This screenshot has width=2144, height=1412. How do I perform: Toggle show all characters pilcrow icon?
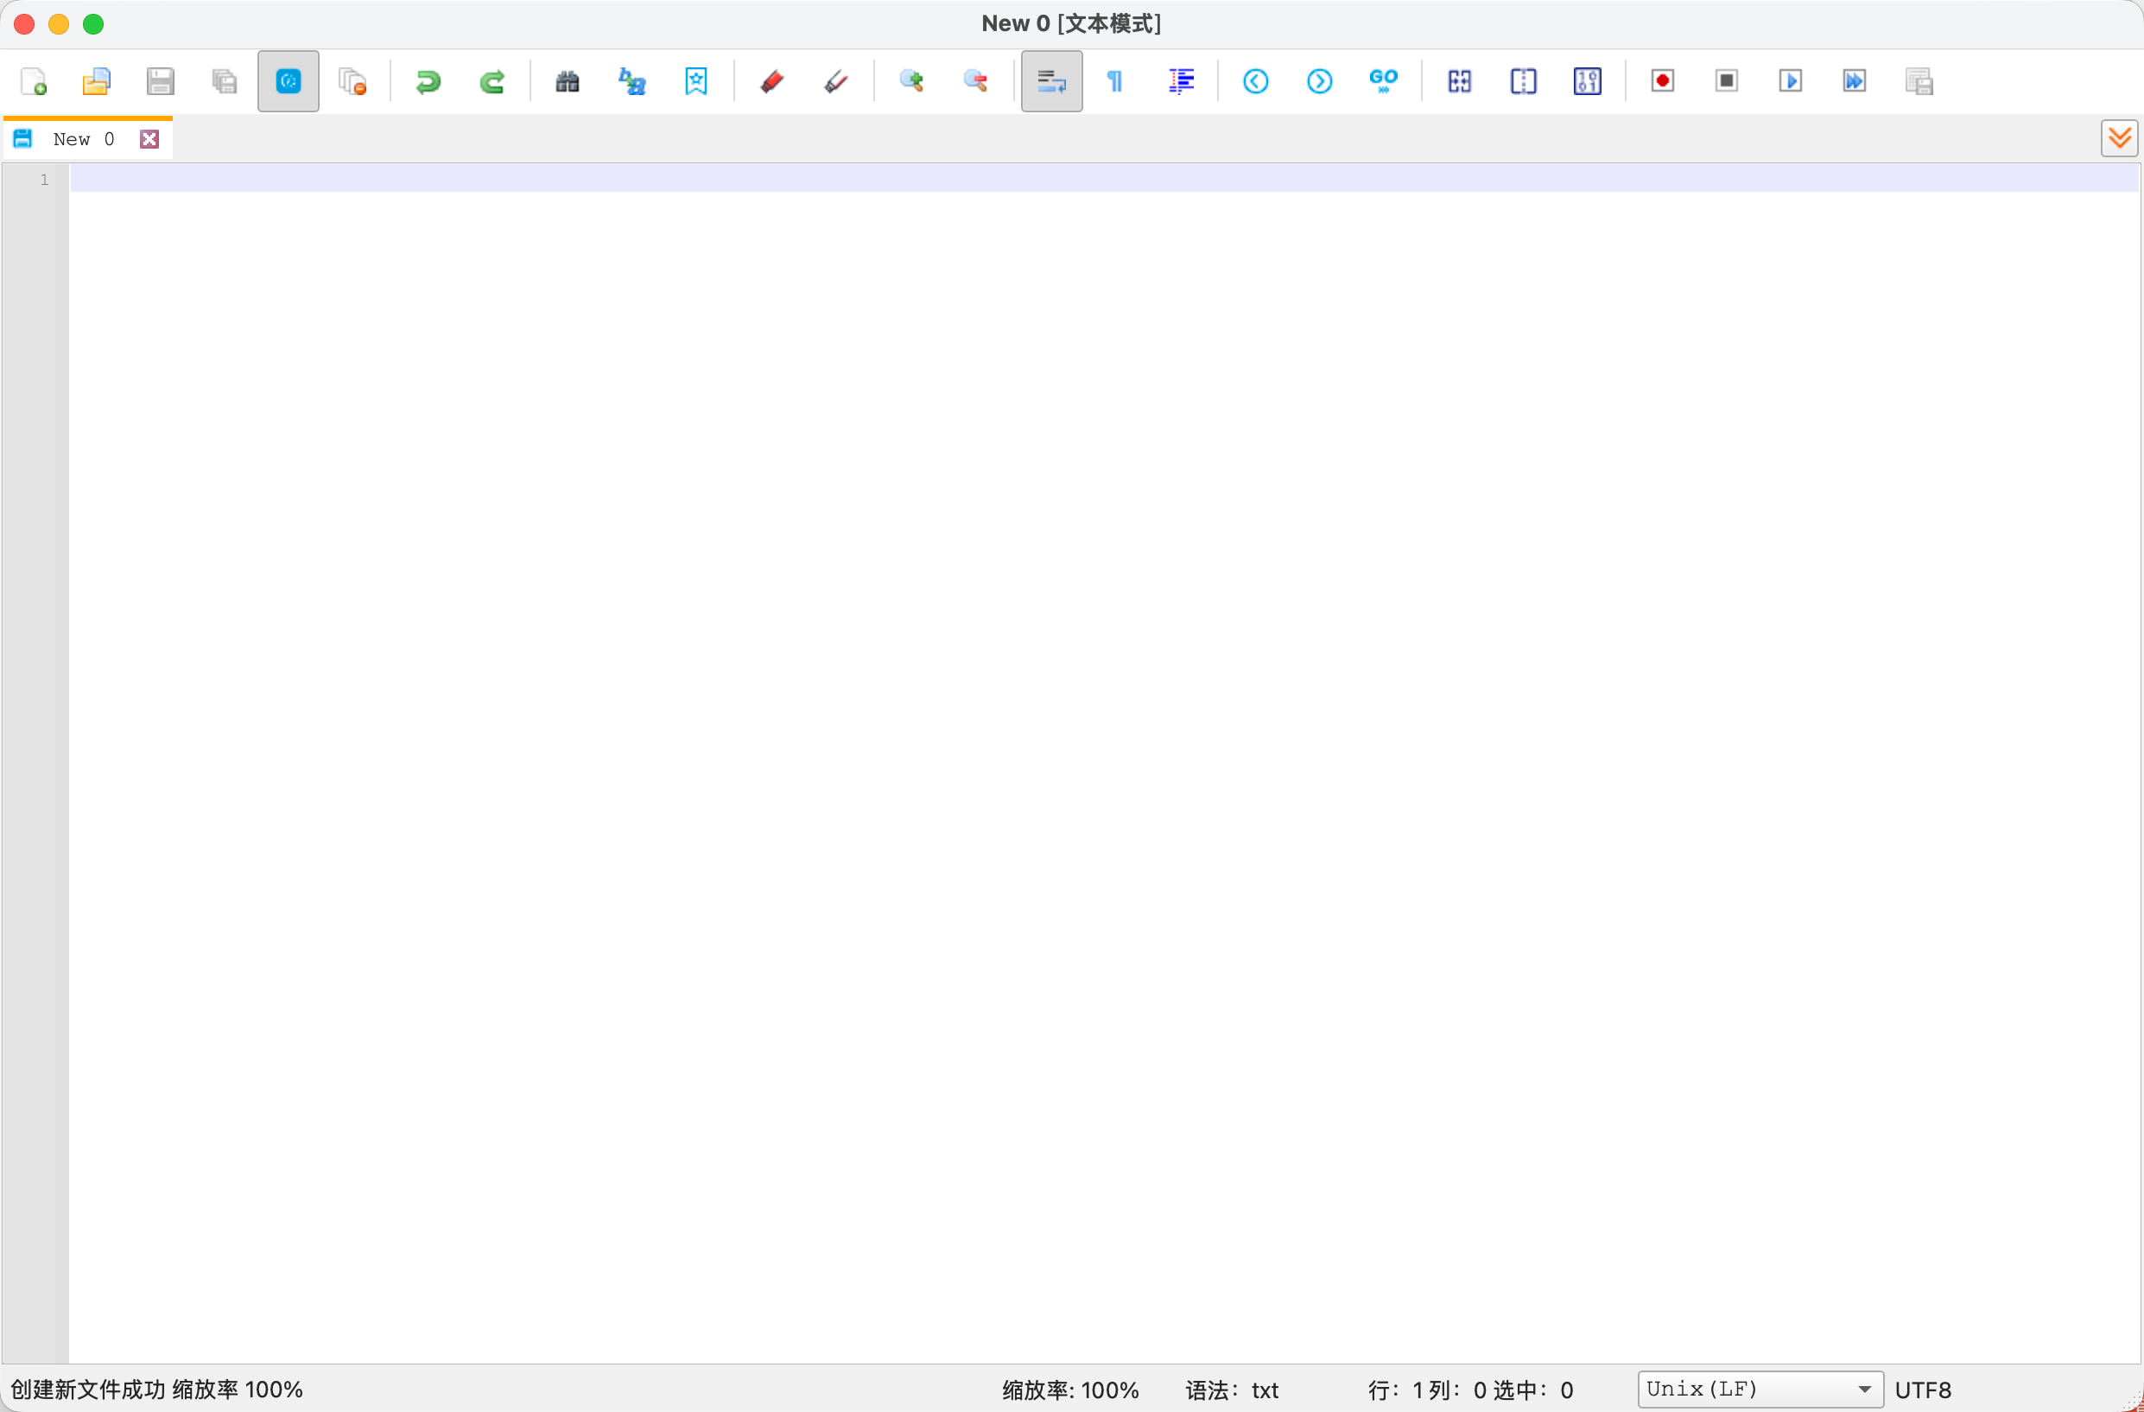tap(1115, 81)
